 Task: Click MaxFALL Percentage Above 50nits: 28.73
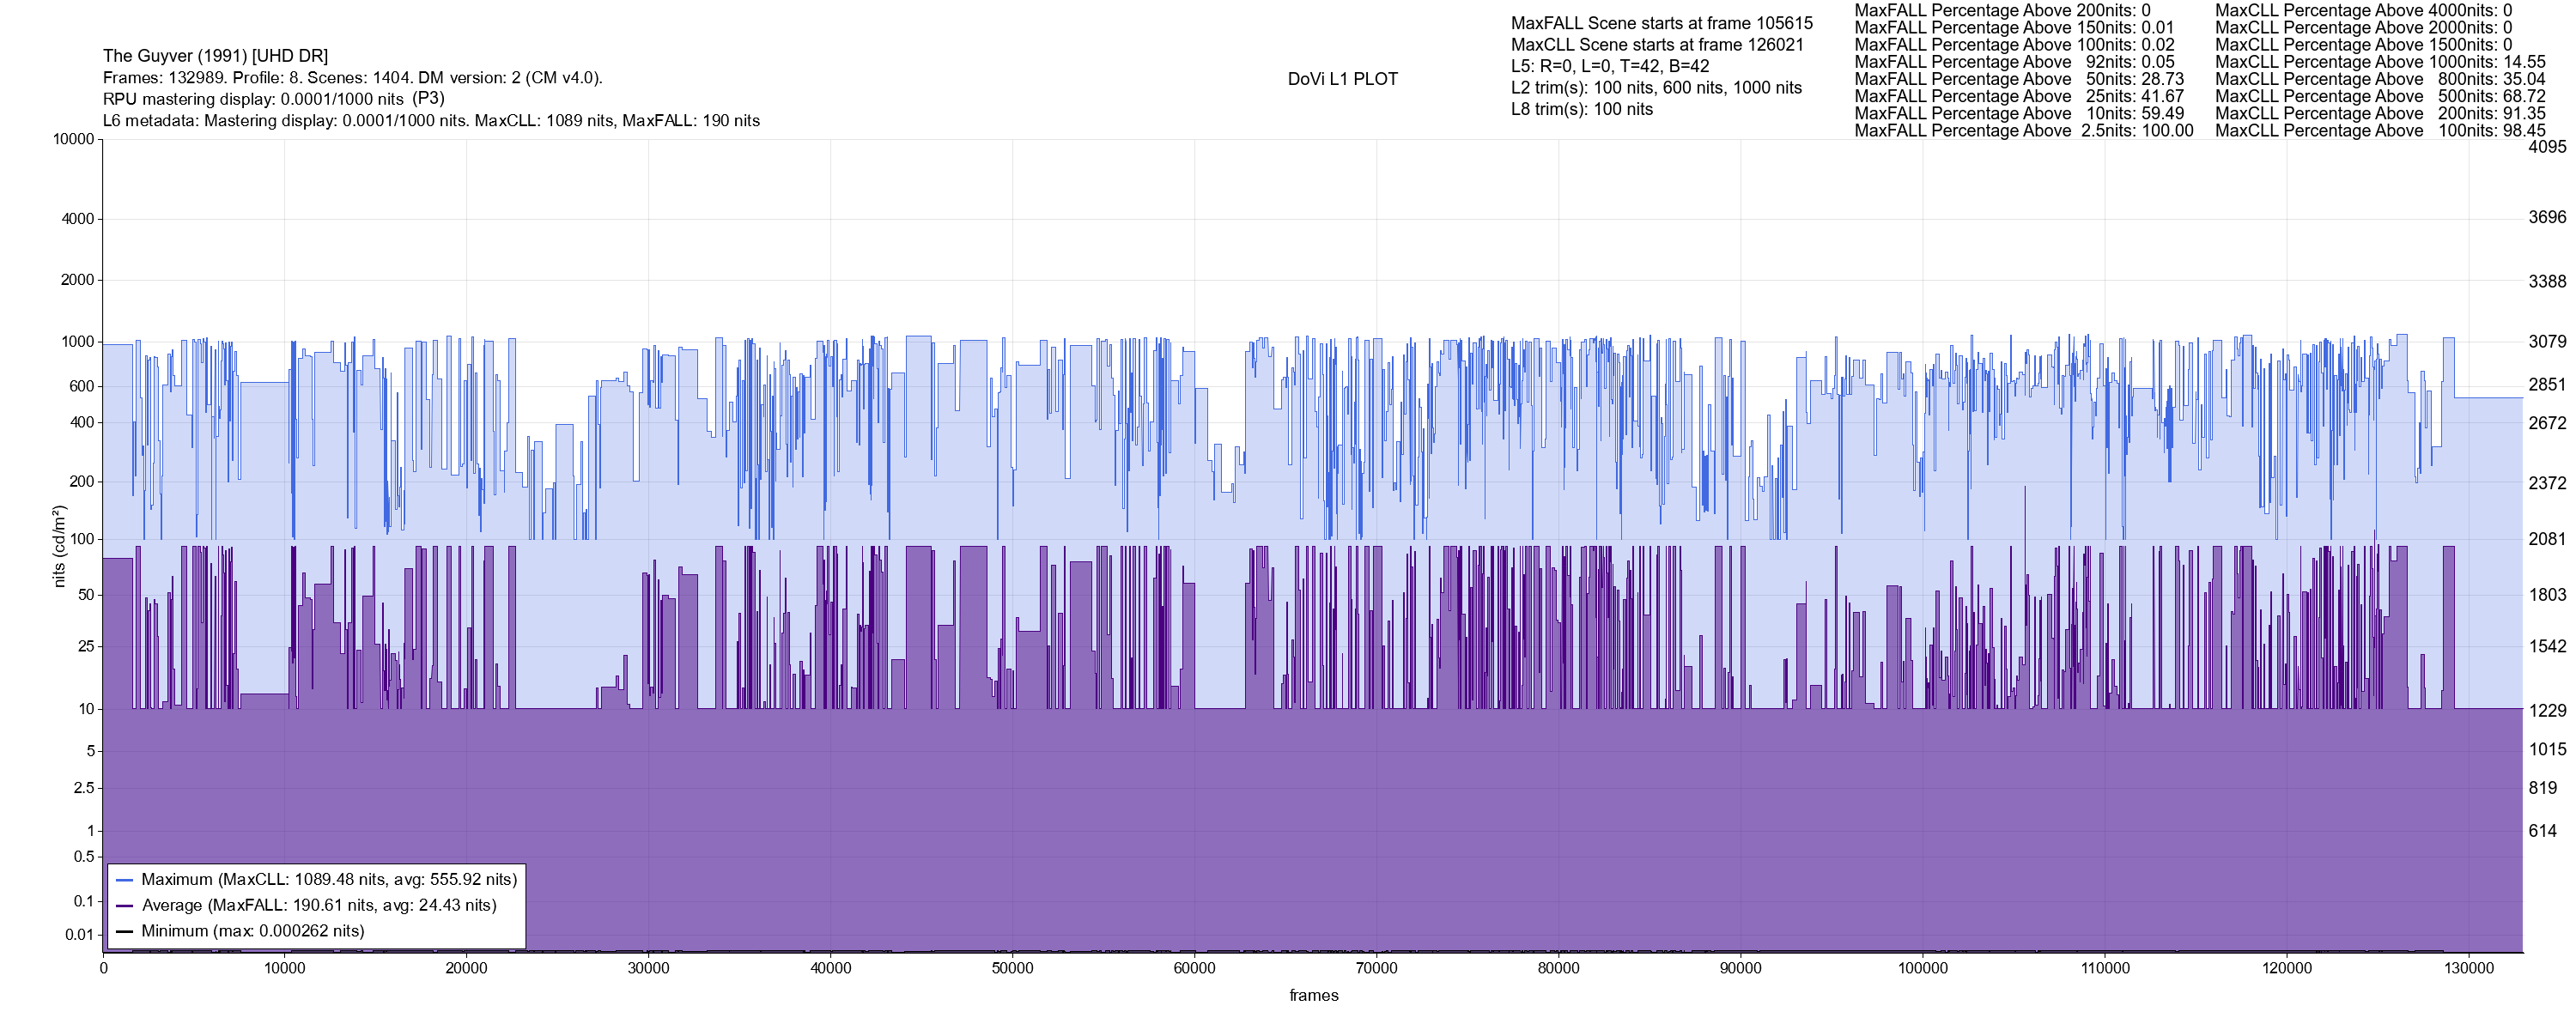click(x=2018, y=79)
